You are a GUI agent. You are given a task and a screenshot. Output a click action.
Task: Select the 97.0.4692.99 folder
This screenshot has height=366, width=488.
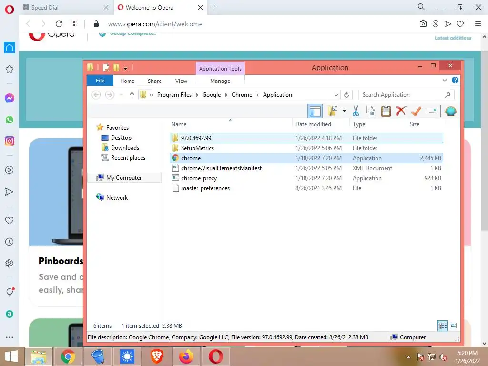pos(306,138)
